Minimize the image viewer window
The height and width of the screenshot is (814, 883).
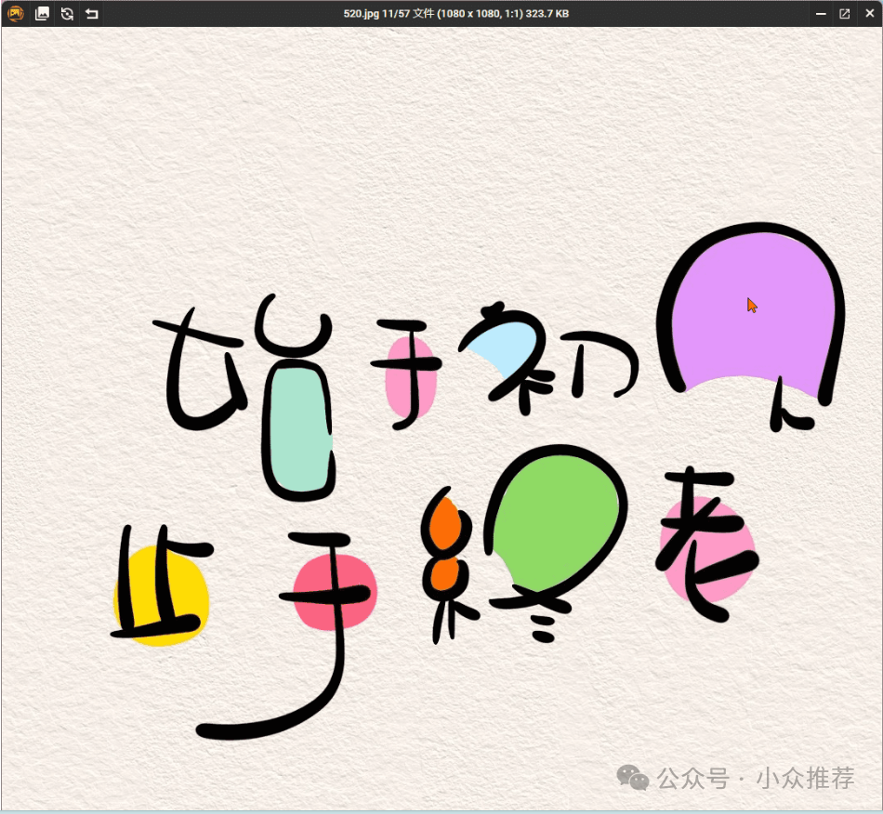click(821, 14)
